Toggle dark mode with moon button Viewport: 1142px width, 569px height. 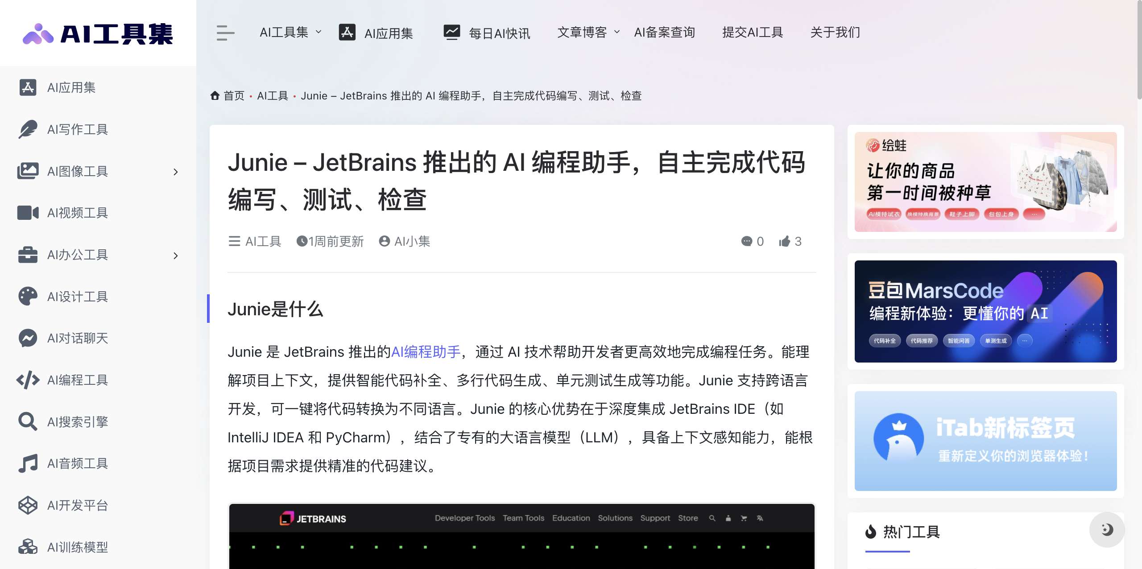[x=1107, y=529]
